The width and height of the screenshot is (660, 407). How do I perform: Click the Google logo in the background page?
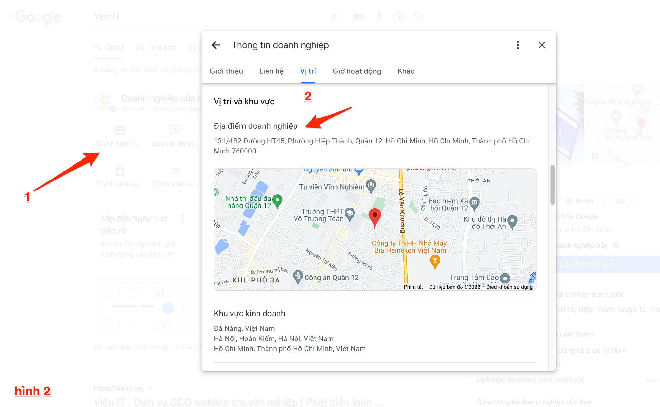(x=38, y=17)
